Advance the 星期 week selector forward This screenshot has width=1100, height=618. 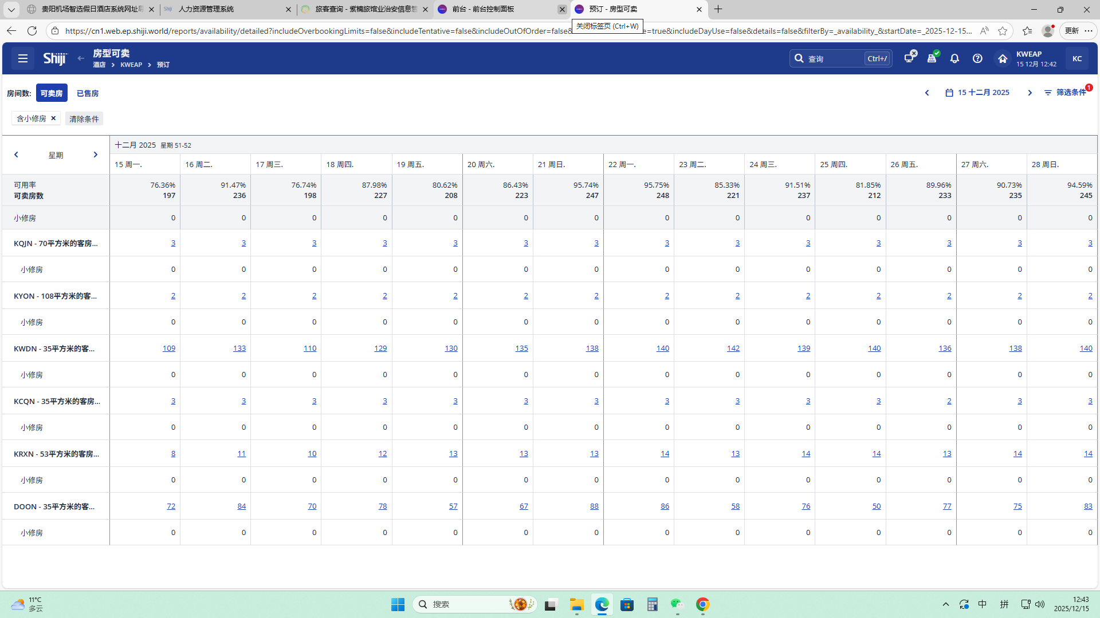pos(96,155)
